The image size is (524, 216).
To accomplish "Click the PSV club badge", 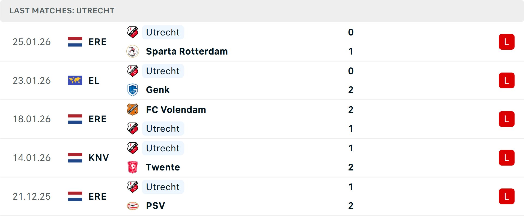I will [x=133, y=206].
